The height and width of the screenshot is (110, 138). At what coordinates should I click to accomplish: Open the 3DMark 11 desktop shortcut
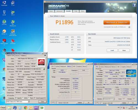point(4,32)
